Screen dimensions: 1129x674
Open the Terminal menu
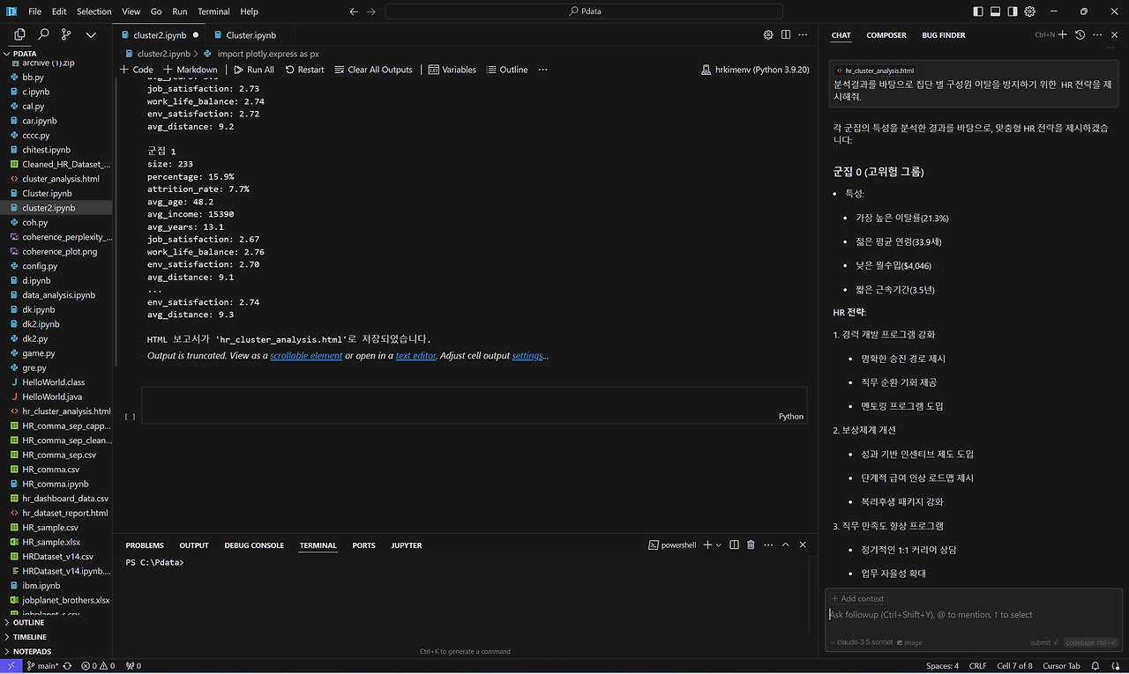point(213,11)
